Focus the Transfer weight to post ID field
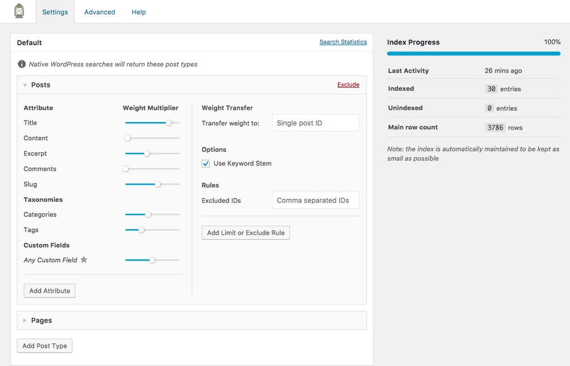The width and height of the screenshot is (570, 366). click(315, 123)
